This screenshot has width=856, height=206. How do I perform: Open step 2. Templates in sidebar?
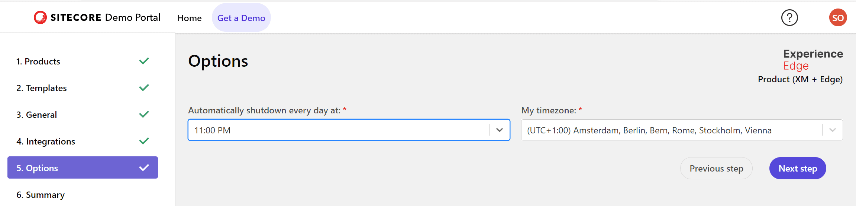click(42, 88)
